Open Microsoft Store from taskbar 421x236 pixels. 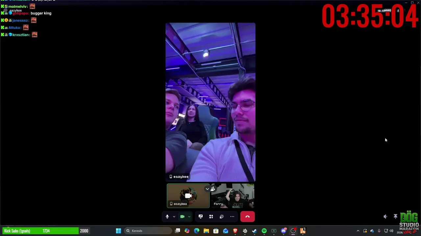216,231
